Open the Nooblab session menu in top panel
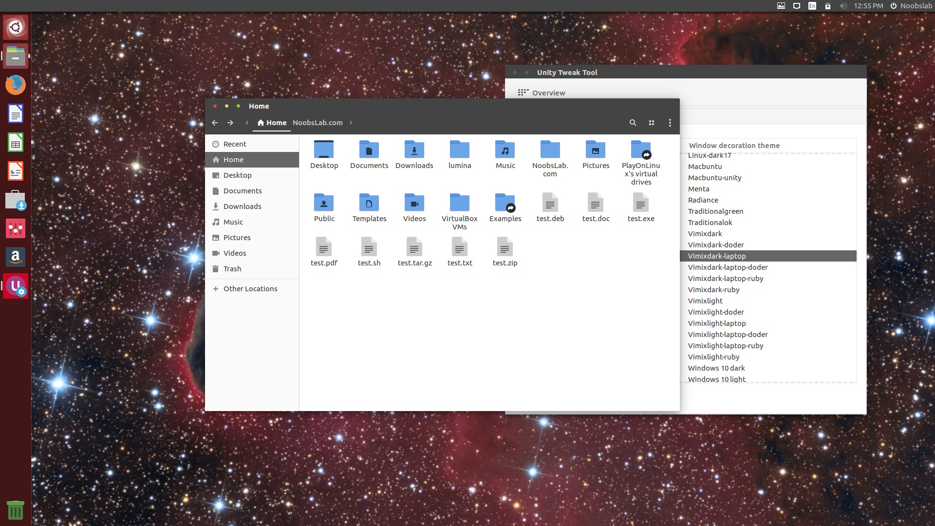 (x=911, y=6)
